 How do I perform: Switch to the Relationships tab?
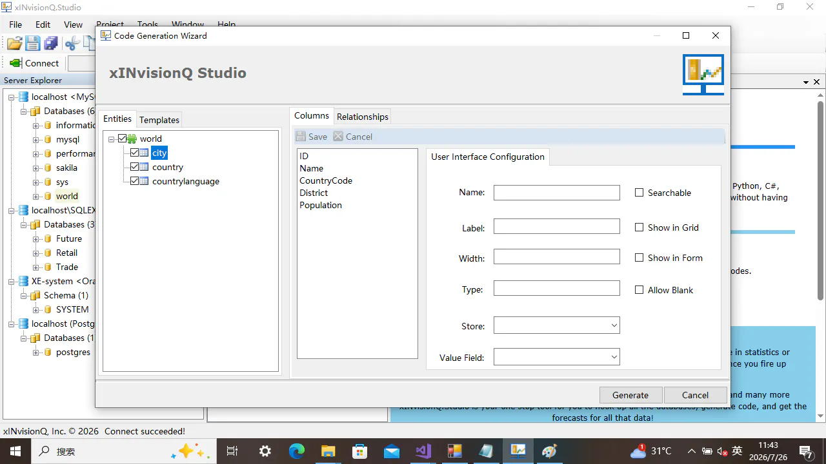pos(363,117)
